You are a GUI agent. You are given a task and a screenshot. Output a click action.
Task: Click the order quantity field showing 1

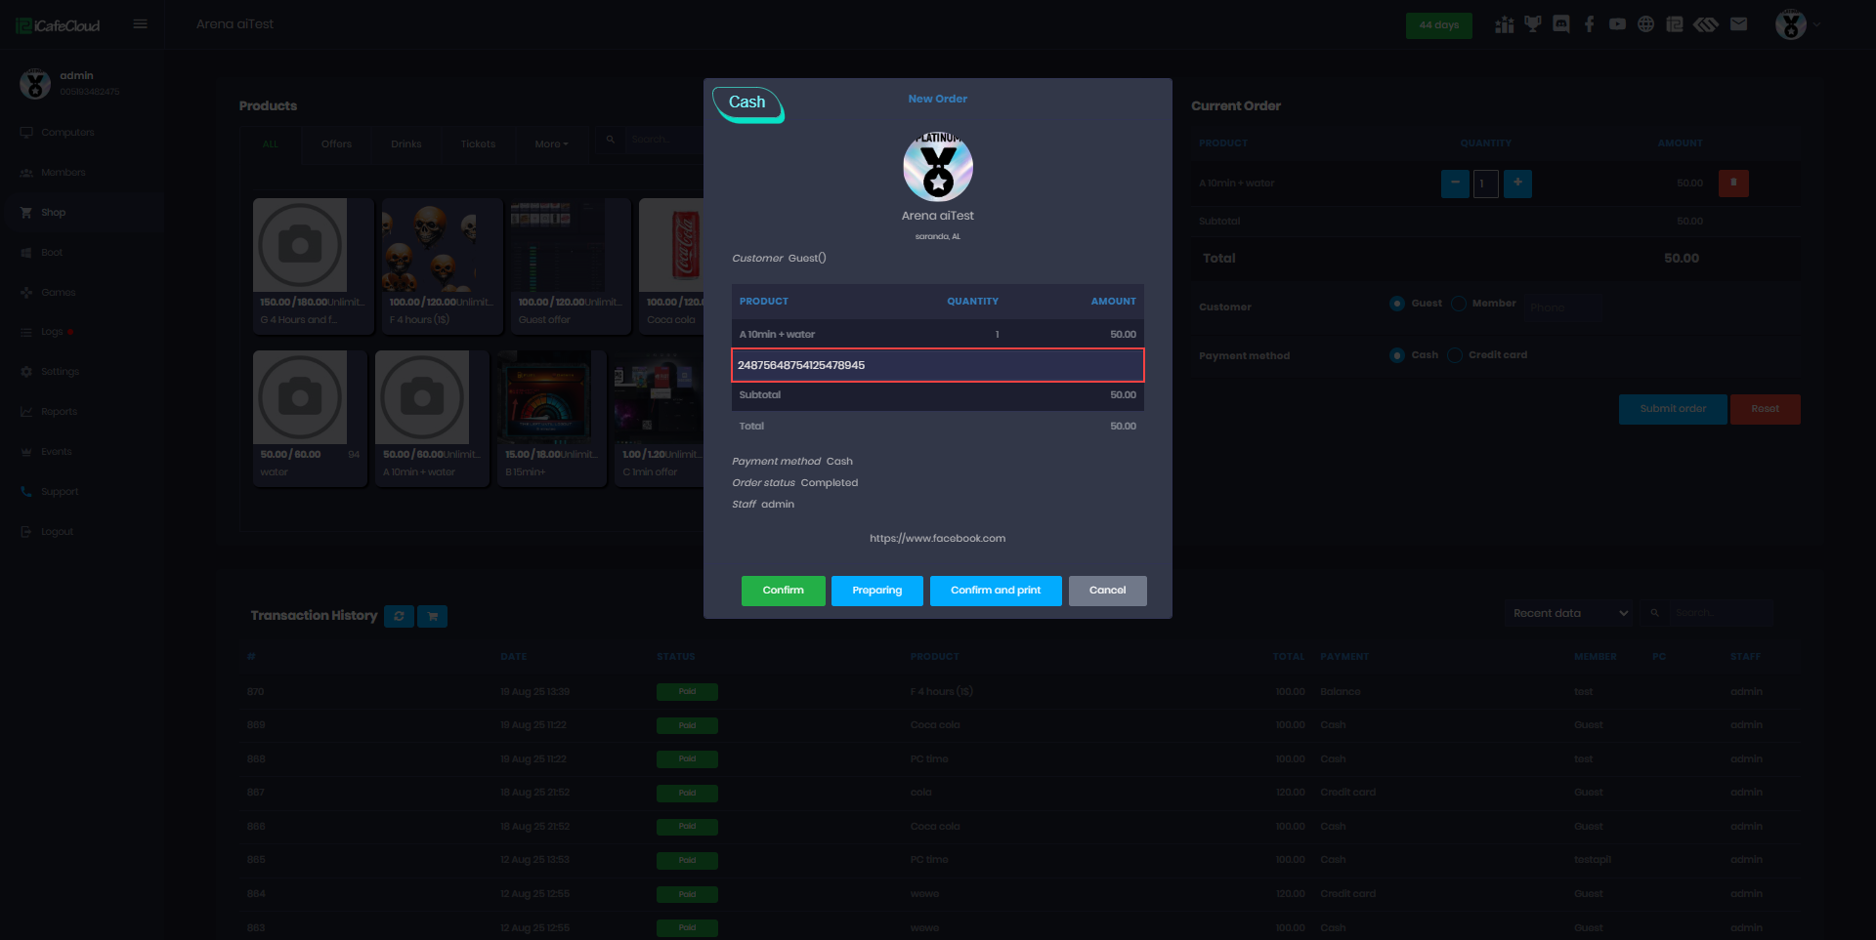click(1486, 184)
